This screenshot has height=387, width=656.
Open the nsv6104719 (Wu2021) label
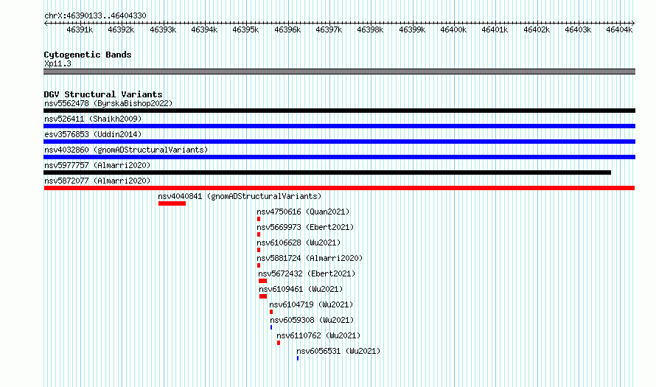tap(311, 304)
